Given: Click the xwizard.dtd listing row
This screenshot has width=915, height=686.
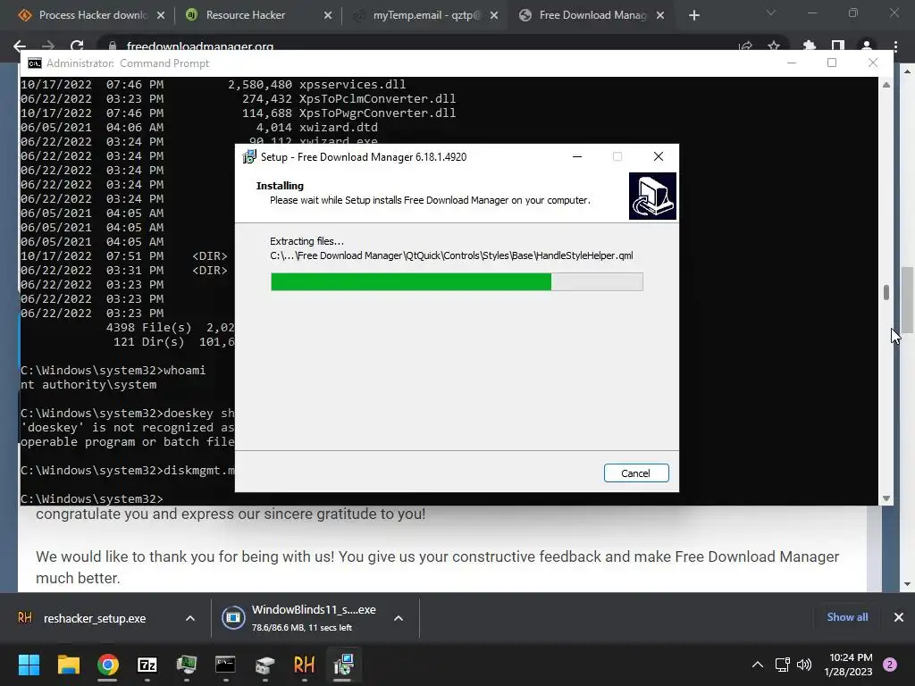Looking at the screenshot, I should click(199, 127).
